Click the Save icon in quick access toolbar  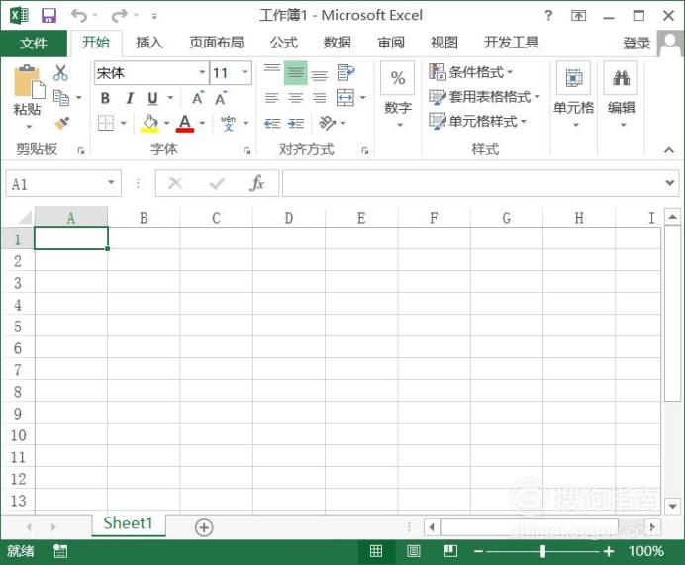coord(49,16)
